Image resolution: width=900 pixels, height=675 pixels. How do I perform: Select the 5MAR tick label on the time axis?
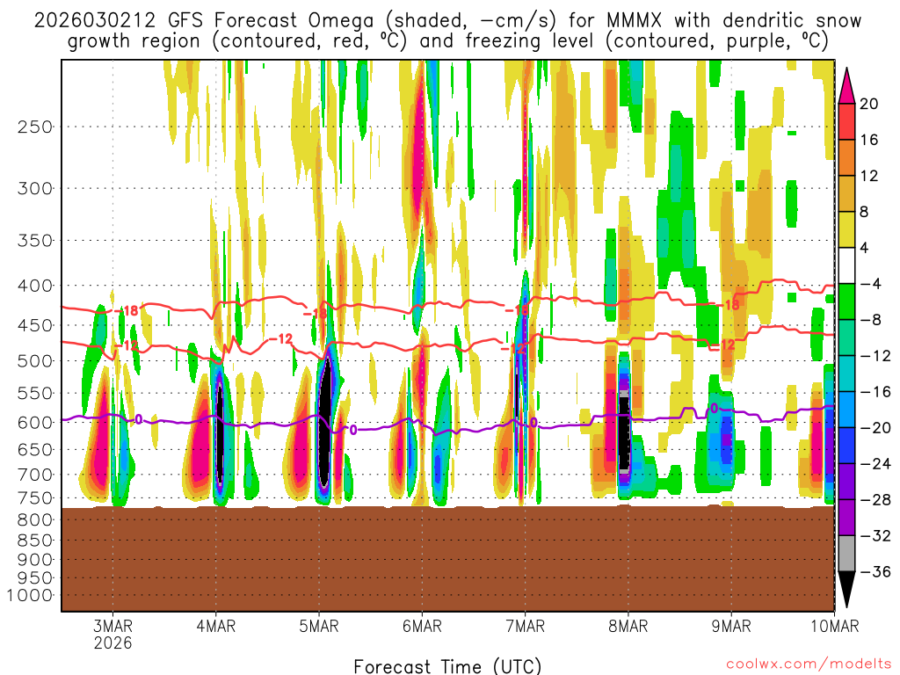coord(318,626)
